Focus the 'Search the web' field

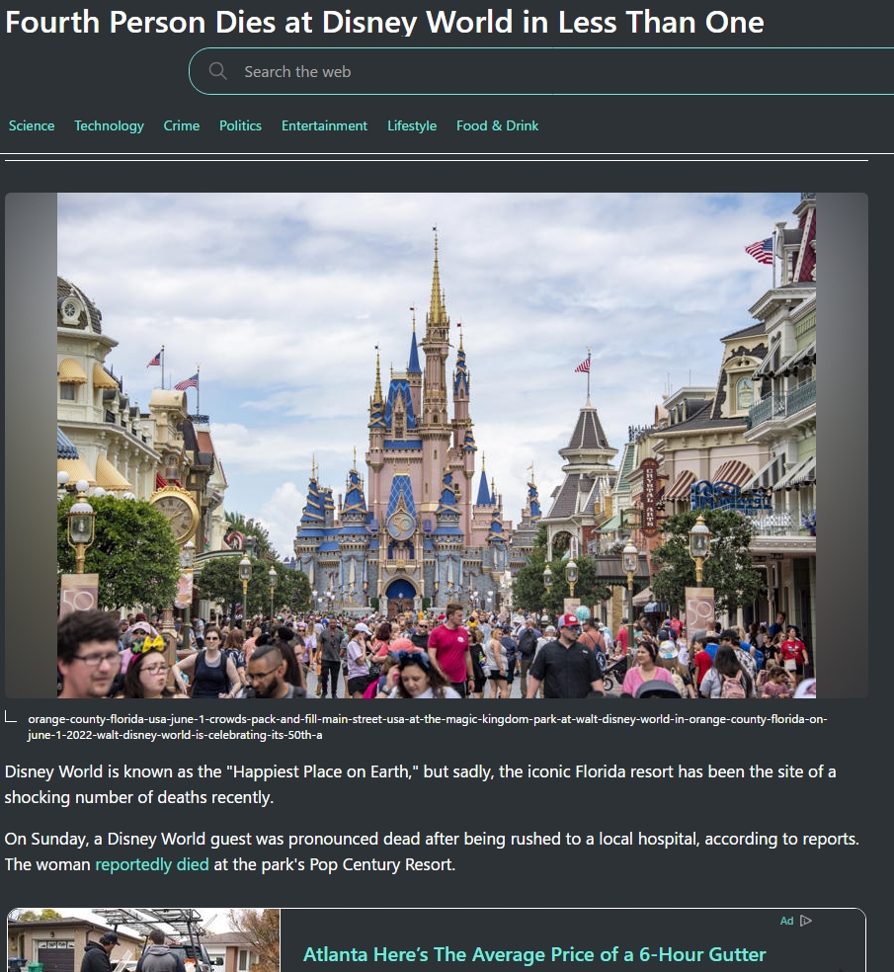[x=494, y=71]
